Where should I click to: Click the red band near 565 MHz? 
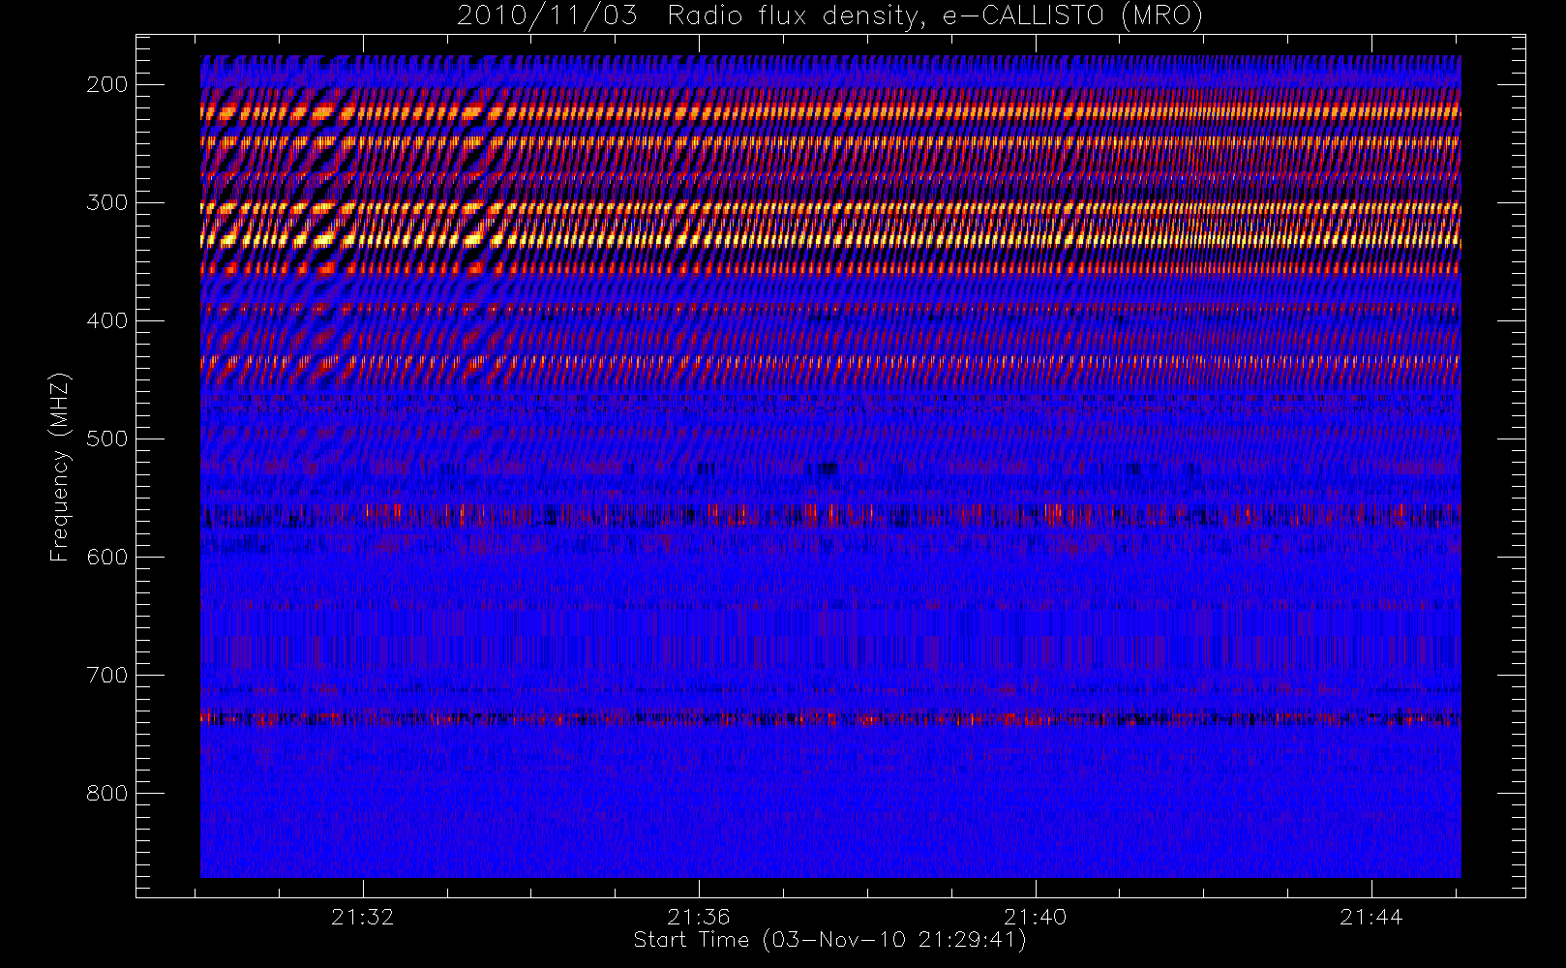830,515
